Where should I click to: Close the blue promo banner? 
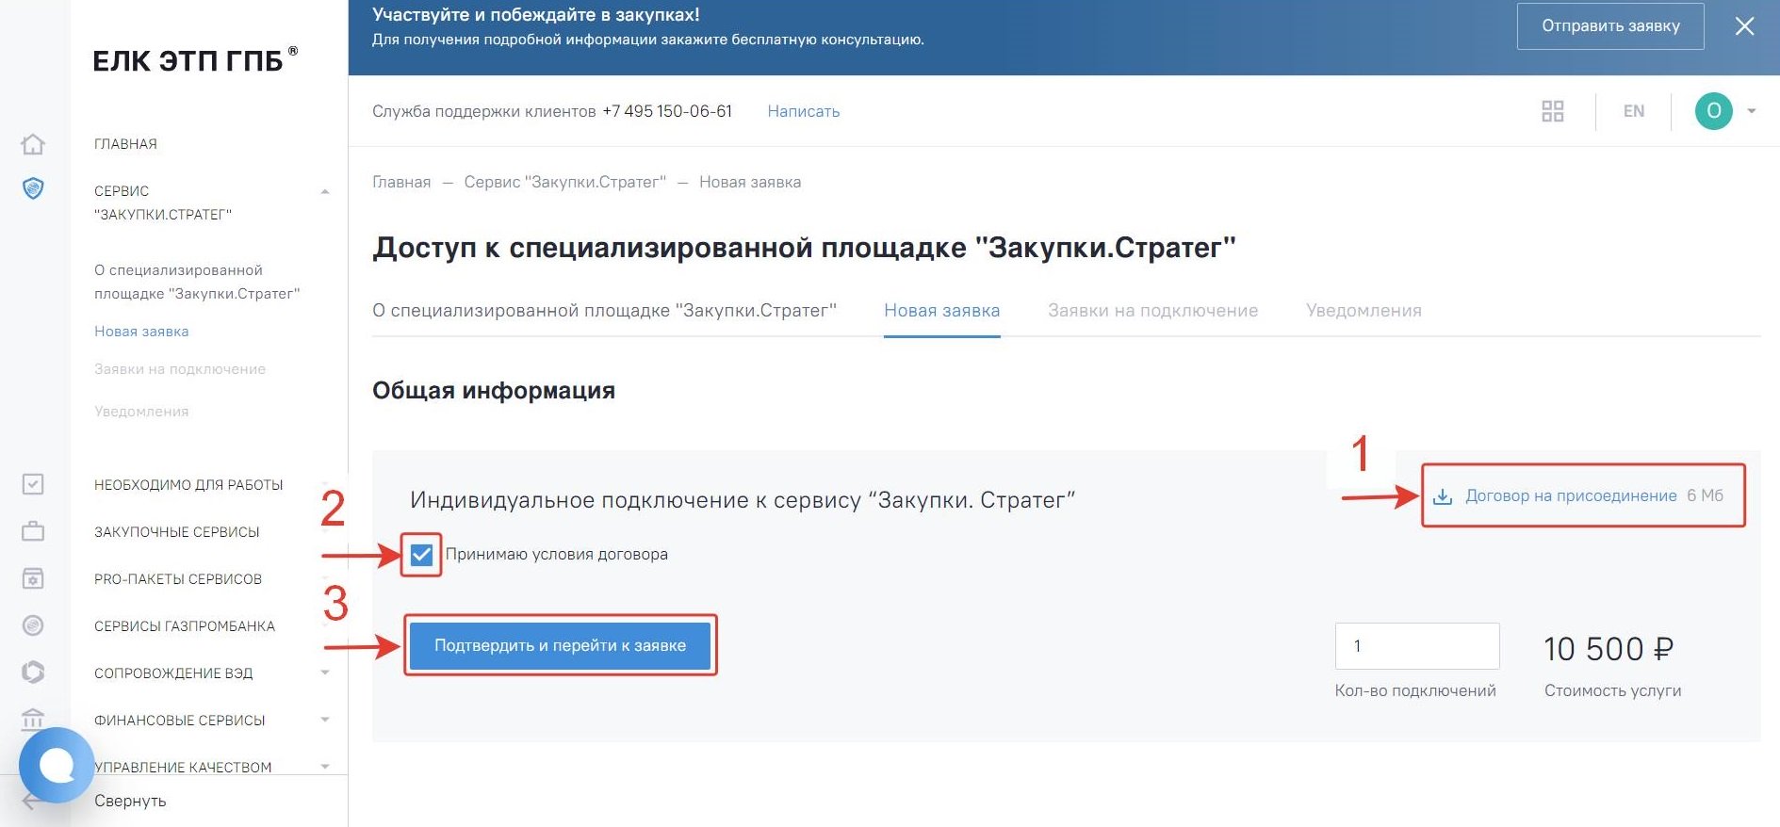pos(1744,26)
